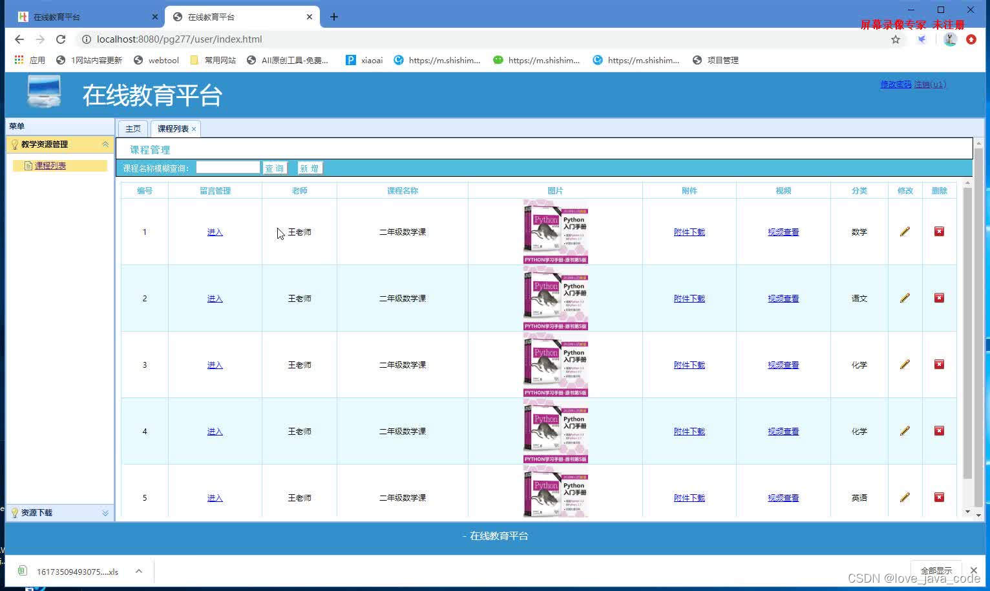The width and height of the screenshot is (990, 591).
Task: Open the xiaoai bookmark
Action: coord(364,60)
